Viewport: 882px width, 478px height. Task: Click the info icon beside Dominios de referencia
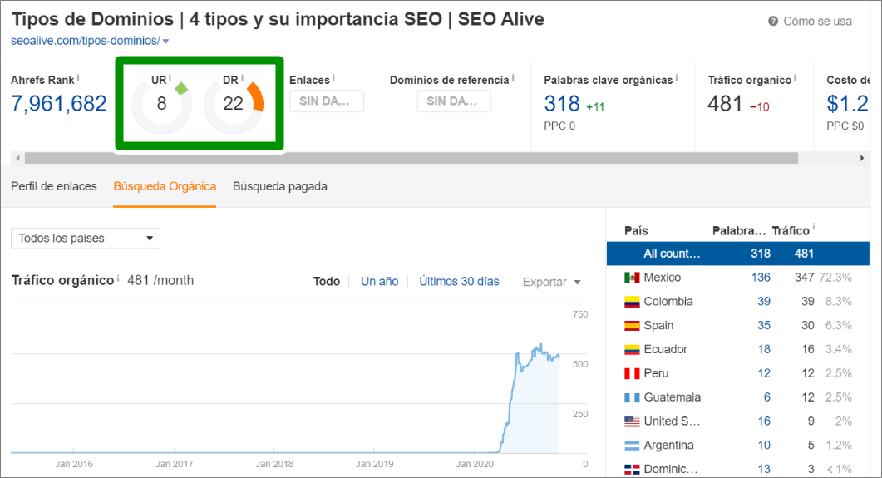(x=513, y=79)
